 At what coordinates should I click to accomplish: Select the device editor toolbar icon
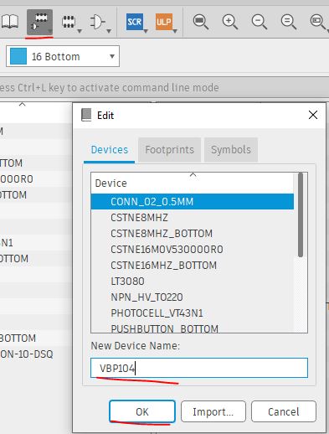39,22
